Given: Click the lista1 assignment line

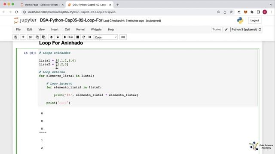Looking at the screenshot, I should [58, 61].
